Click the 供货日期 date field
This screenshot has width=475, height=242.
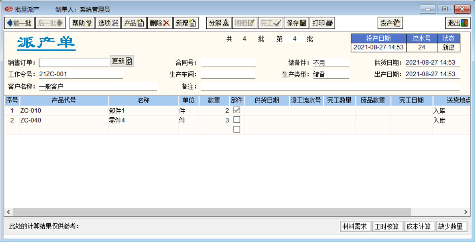(x=432, y=63)
